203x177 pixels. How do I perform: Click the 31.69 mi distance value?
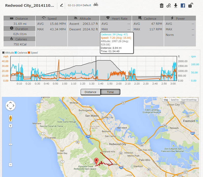[20, 24]
